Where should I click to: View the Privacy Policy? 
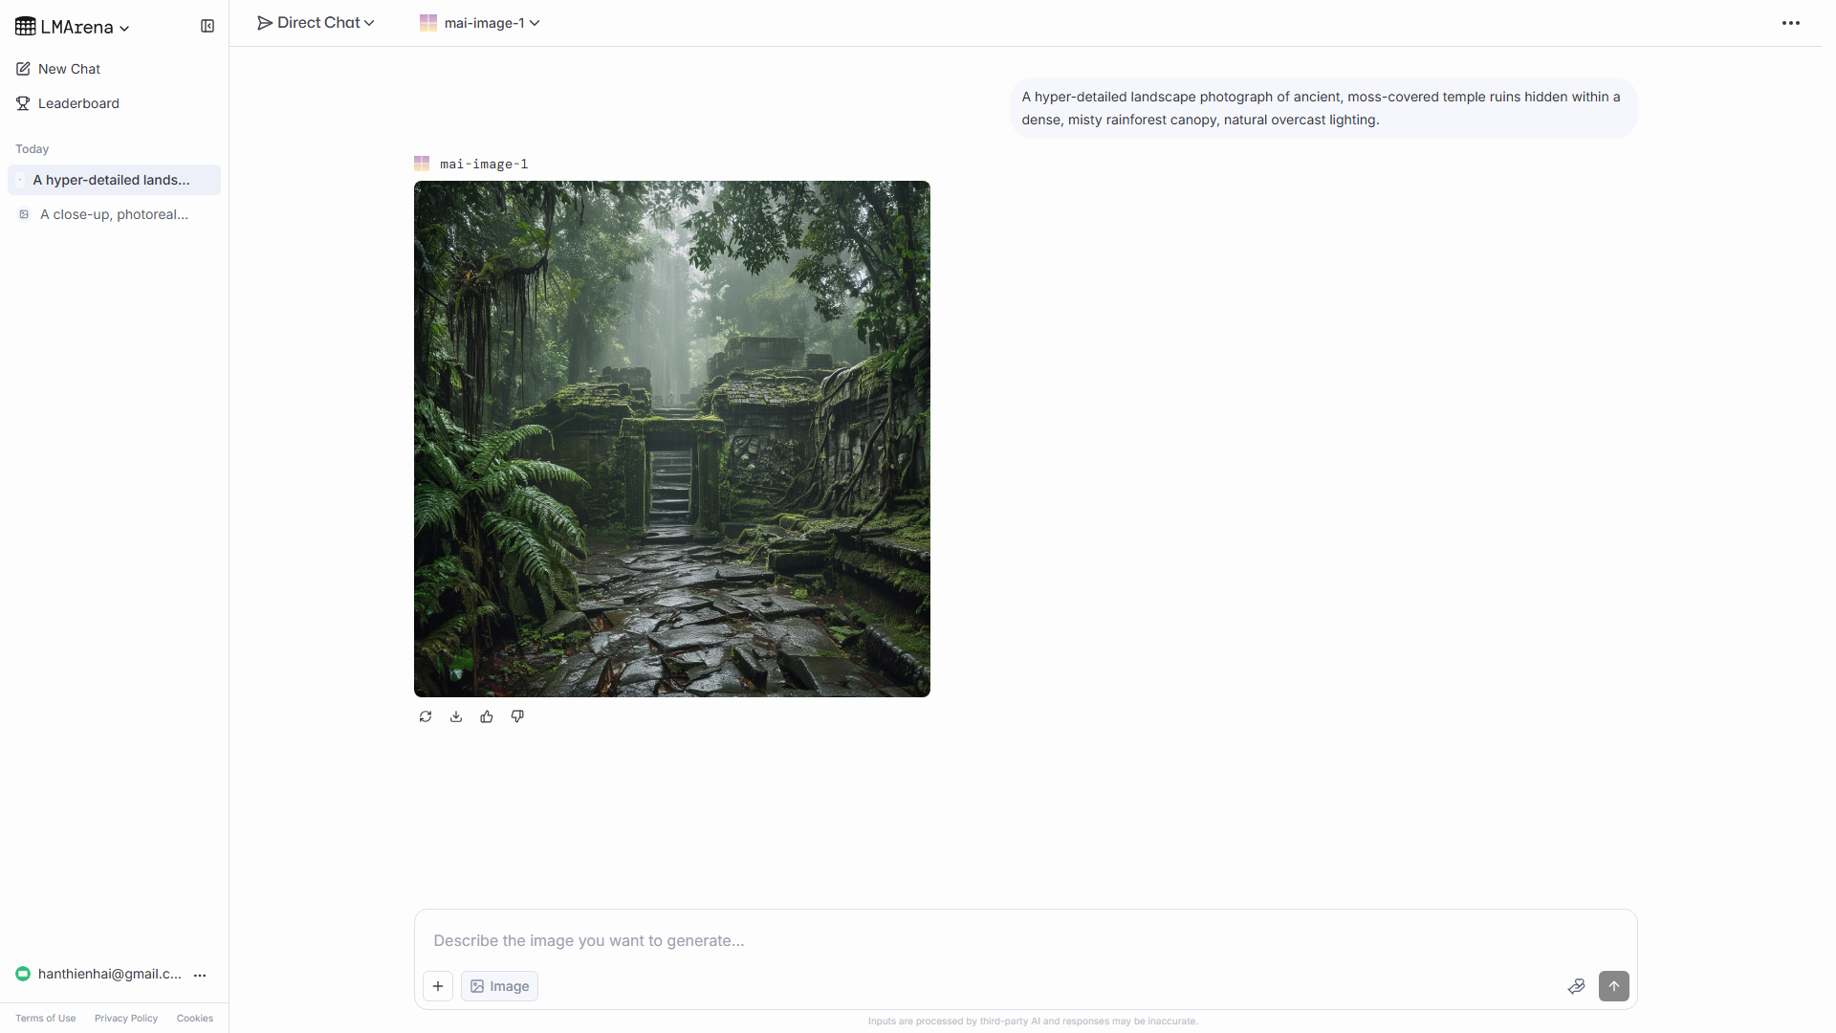point(125,1018)
